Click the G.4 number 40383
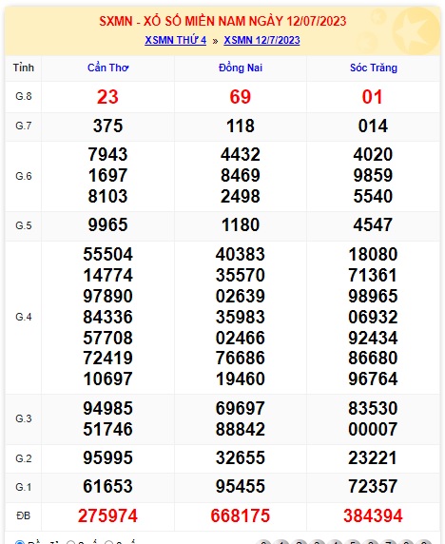The height and width of the screenshot is (544, 445). (x=241, y=254)
